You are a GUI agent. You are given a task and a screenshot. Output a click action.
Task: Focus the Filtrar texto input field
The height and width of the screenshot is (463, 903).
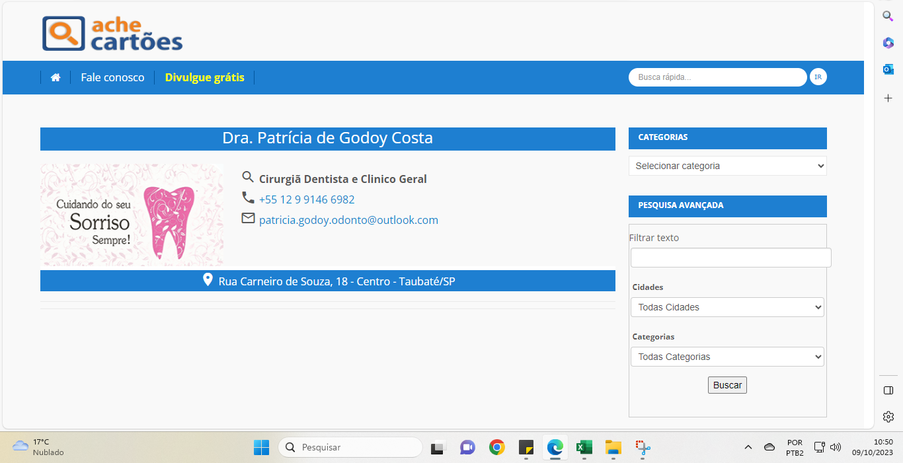(x=730, y=258)
